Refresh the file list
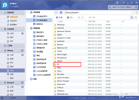The image size is (139, 100). [x=137, y=12]
